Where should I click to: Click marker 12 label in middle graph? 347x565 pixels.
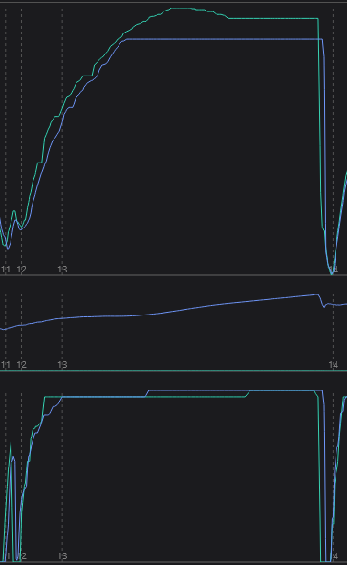[x=22, y=365]
